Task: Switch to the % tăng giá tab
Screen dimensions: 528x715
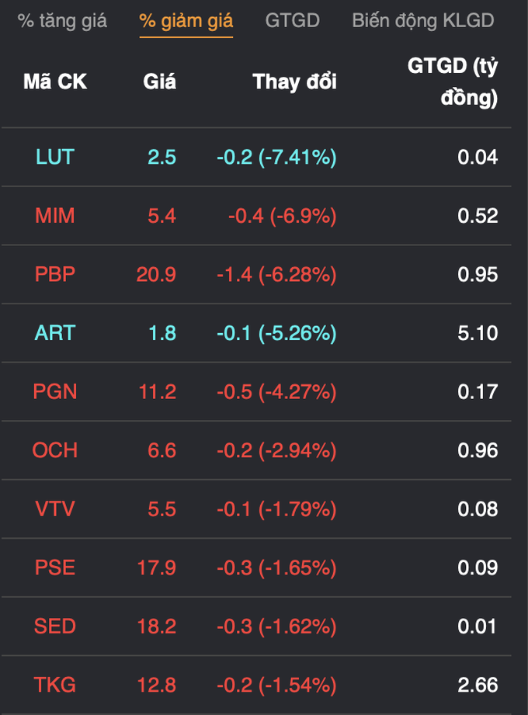Action: 62,21
